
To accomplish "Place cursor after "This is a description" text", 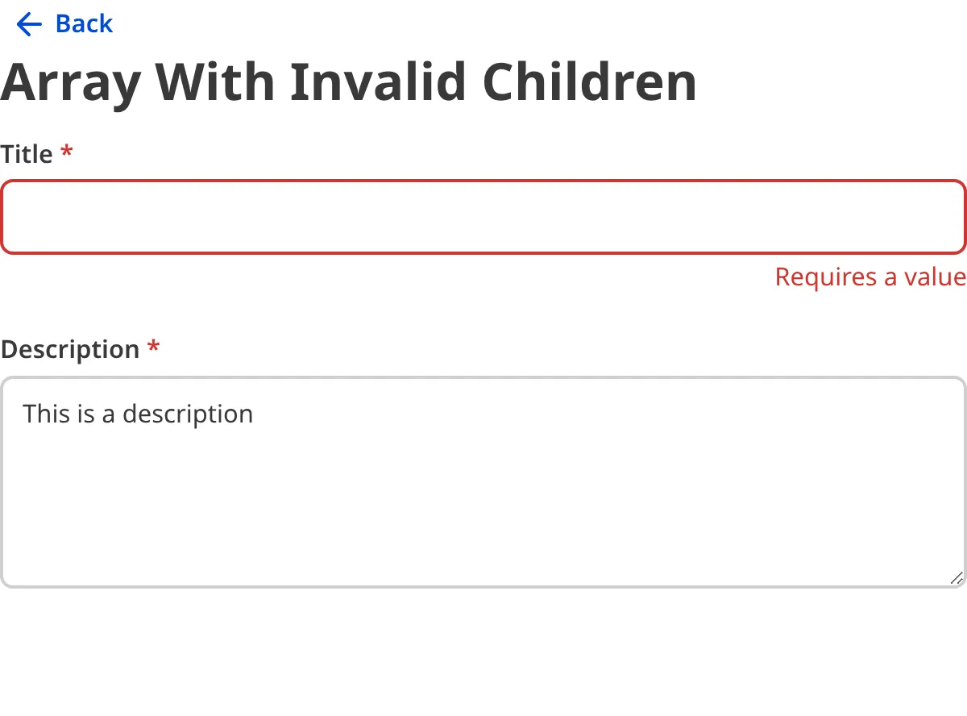I will tap(255, 414).
